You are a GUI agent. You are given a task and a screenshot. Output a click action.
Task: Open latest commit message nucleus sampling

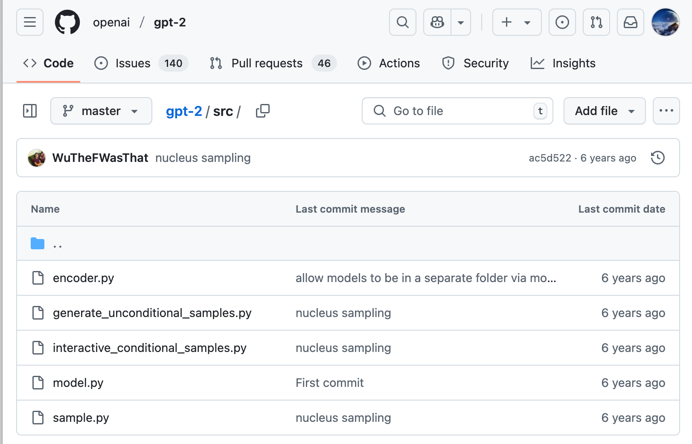pyautogui.click(x=203, y=158)
